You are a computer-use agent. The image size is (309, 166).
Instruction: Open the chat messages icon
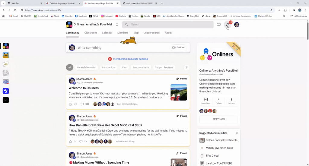[x=219, y=25]
